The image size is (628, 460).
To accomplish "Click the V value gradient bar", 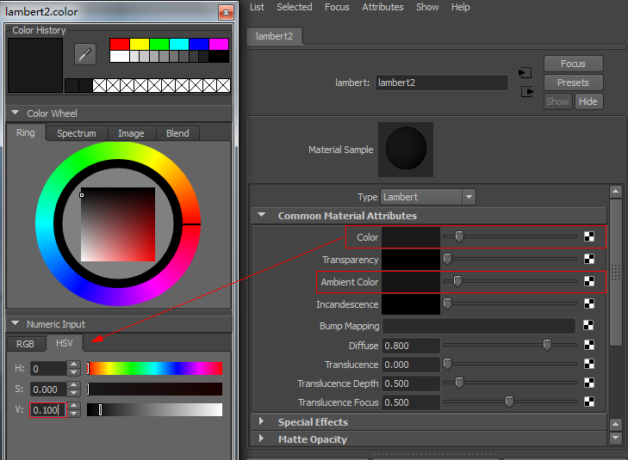I will pyautogui.click(x=154, y=410).
